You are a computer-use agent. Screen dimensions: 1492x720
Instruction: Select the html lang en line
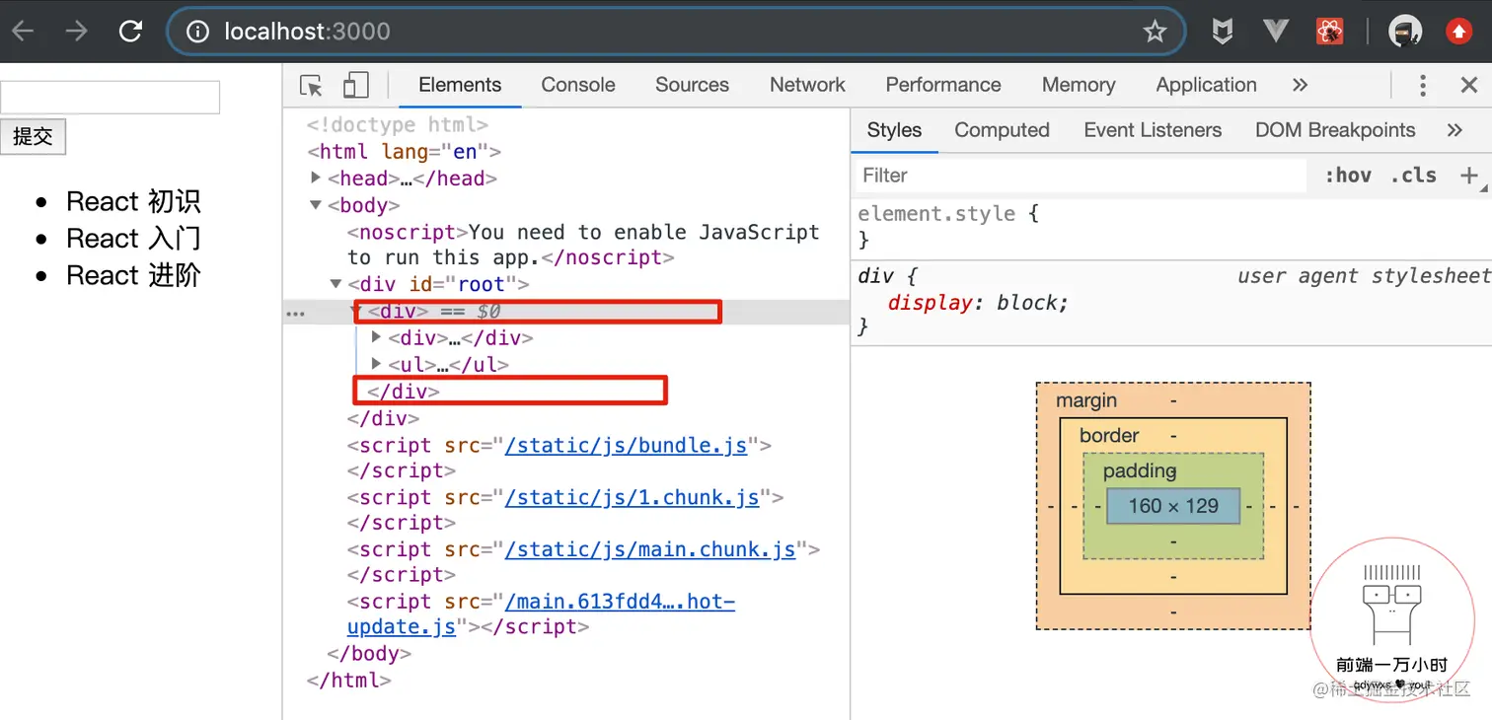click(x=405, y=152)
